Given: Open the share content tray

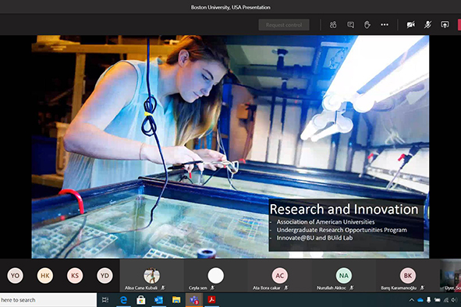Looking at the screenshot, I should coord(445,25).
